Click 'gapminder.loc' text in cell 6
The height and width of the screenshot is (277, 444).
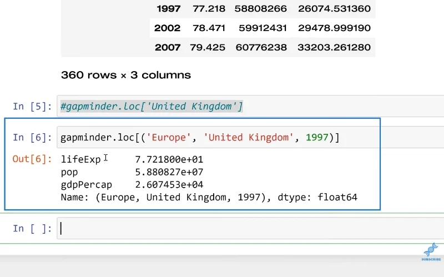[x=98, y=138]
